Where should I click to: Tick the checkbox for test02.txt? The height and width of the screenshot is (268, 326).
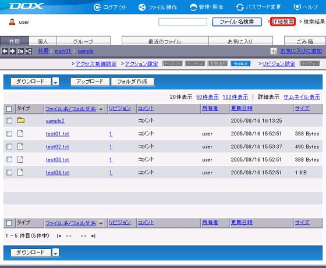click(x=9, y=146)
